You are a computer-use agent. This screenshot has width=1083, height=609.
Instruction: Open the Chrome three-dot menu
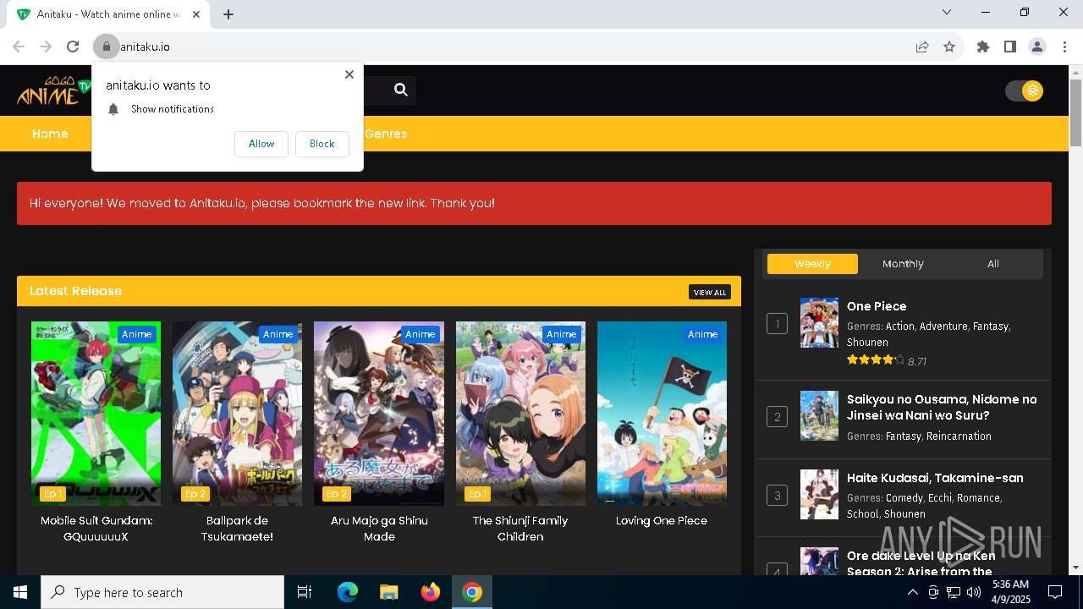(1064, 47)
